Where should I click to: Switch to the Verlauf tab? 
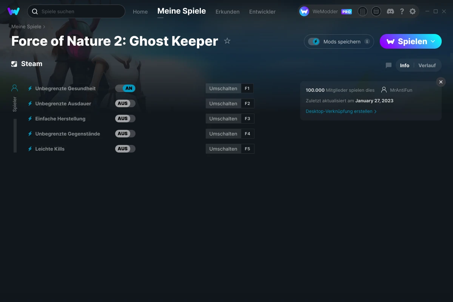pyautogui.click(x=427, y=65)
